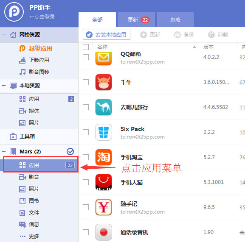This screenshot has height=242, width=245.
Task: Click version 5.3.1001 text
Action: [214, 182]
